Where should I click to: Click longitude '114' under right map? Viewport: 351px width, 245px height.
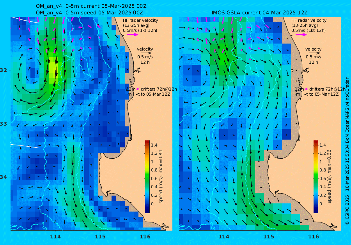click(x=223, y=237)
